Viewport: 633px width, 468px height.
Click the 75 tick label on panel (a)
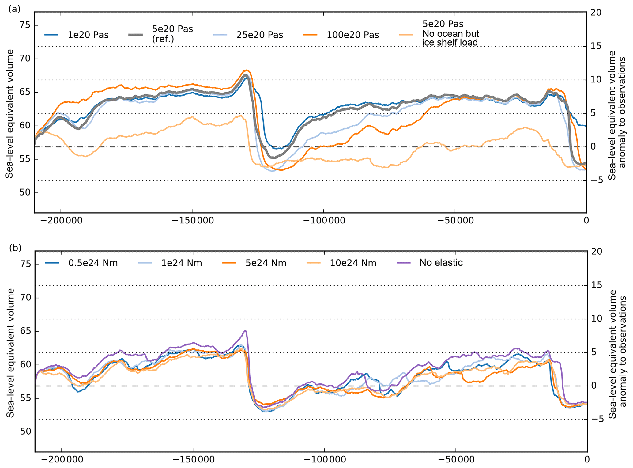(25, 25)
